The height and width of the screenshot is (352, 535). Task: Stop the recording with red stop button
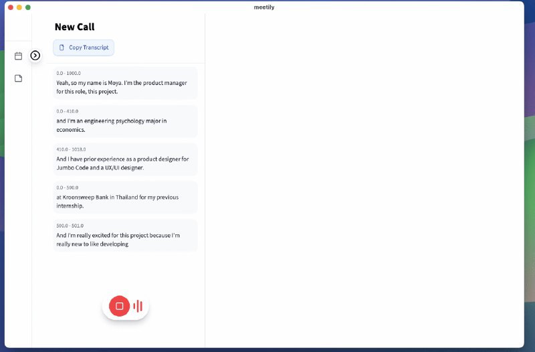[x=119, y=306]
